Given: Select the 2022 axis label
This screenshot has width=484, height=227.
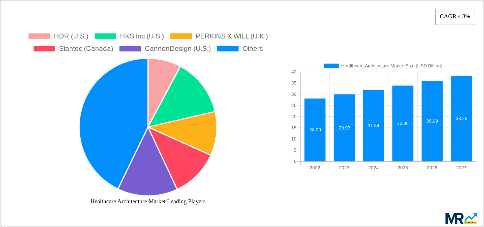Looking at the screenshot, I should coord(315,168).
